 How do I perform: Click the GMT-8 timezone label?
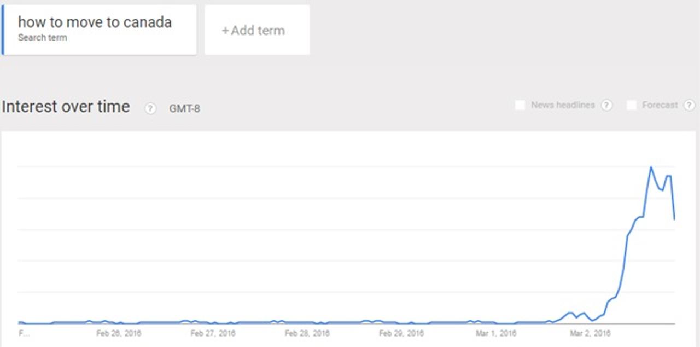[184, 108]
